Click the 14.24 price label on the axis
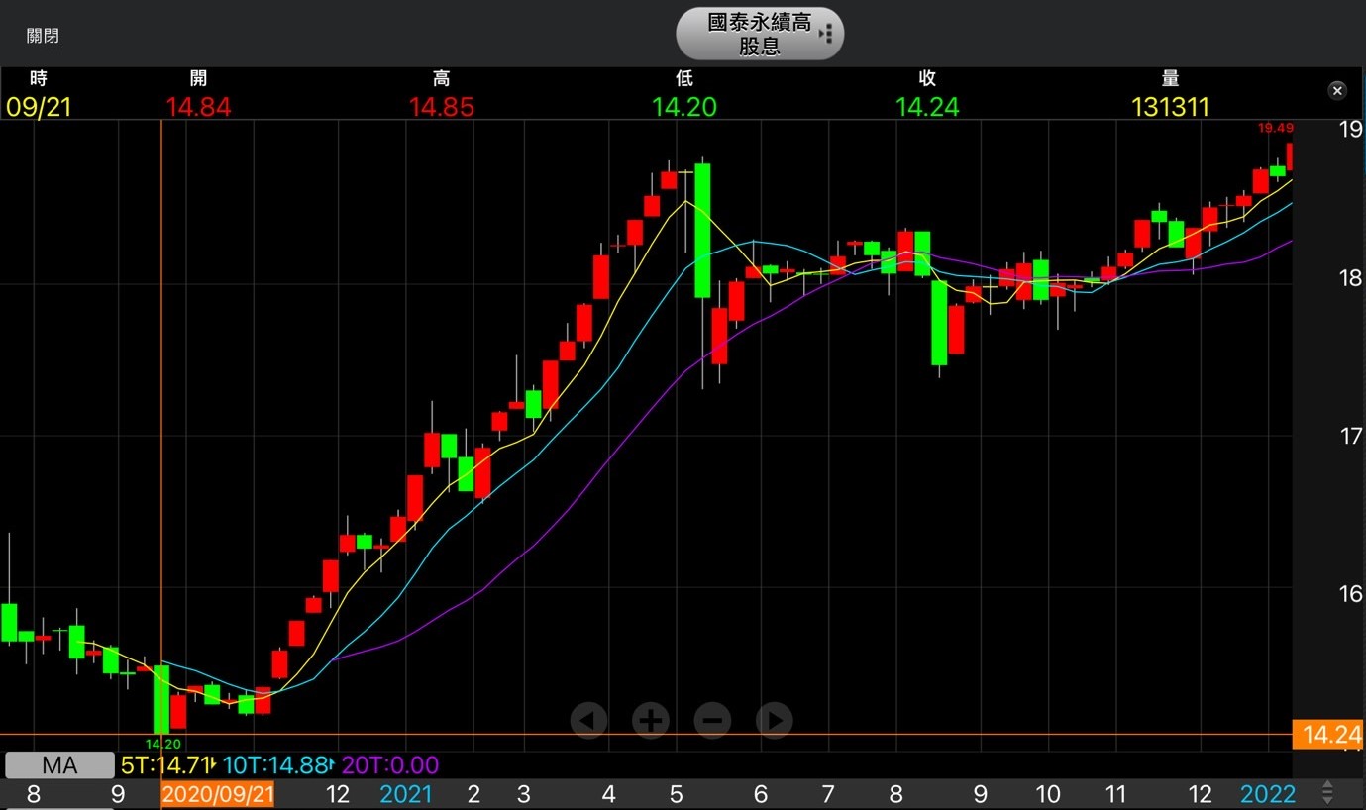This screenshot has height=810, width=1366. click(x=1329, y=735)
